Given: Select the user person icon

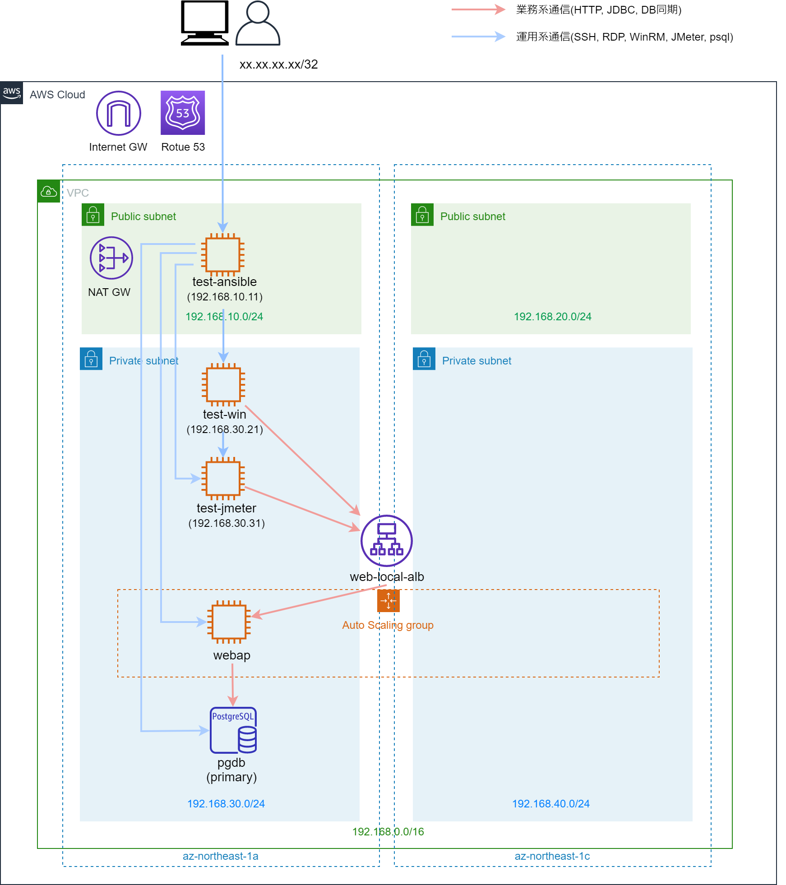Looking at the screenshot, I should [x=258, y=23].
